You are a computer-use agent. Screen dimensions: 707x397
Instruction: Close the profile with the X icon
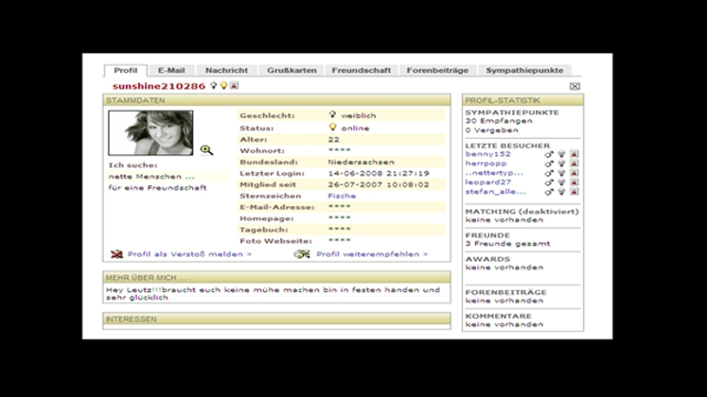point(574,86)
